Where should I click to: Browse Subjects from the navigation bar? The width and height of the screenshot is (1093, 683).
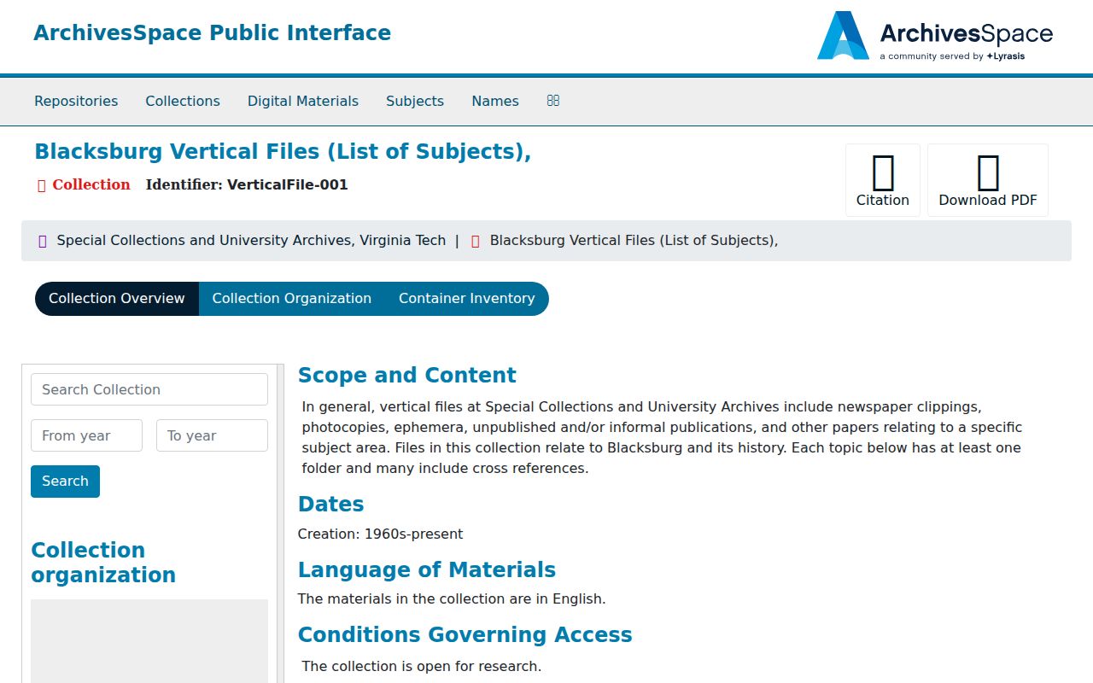(x=415, y=101)
